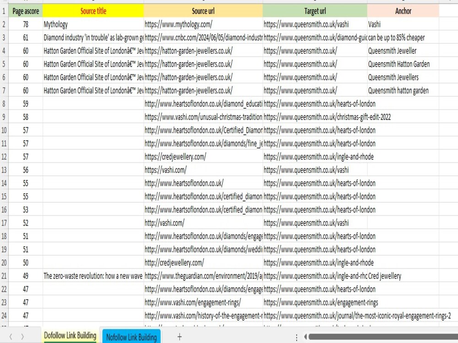The width and height of the screenshot is (458, 343).
Task: Click the three-dot sheet bar handle
Action: tap(296, 337)
